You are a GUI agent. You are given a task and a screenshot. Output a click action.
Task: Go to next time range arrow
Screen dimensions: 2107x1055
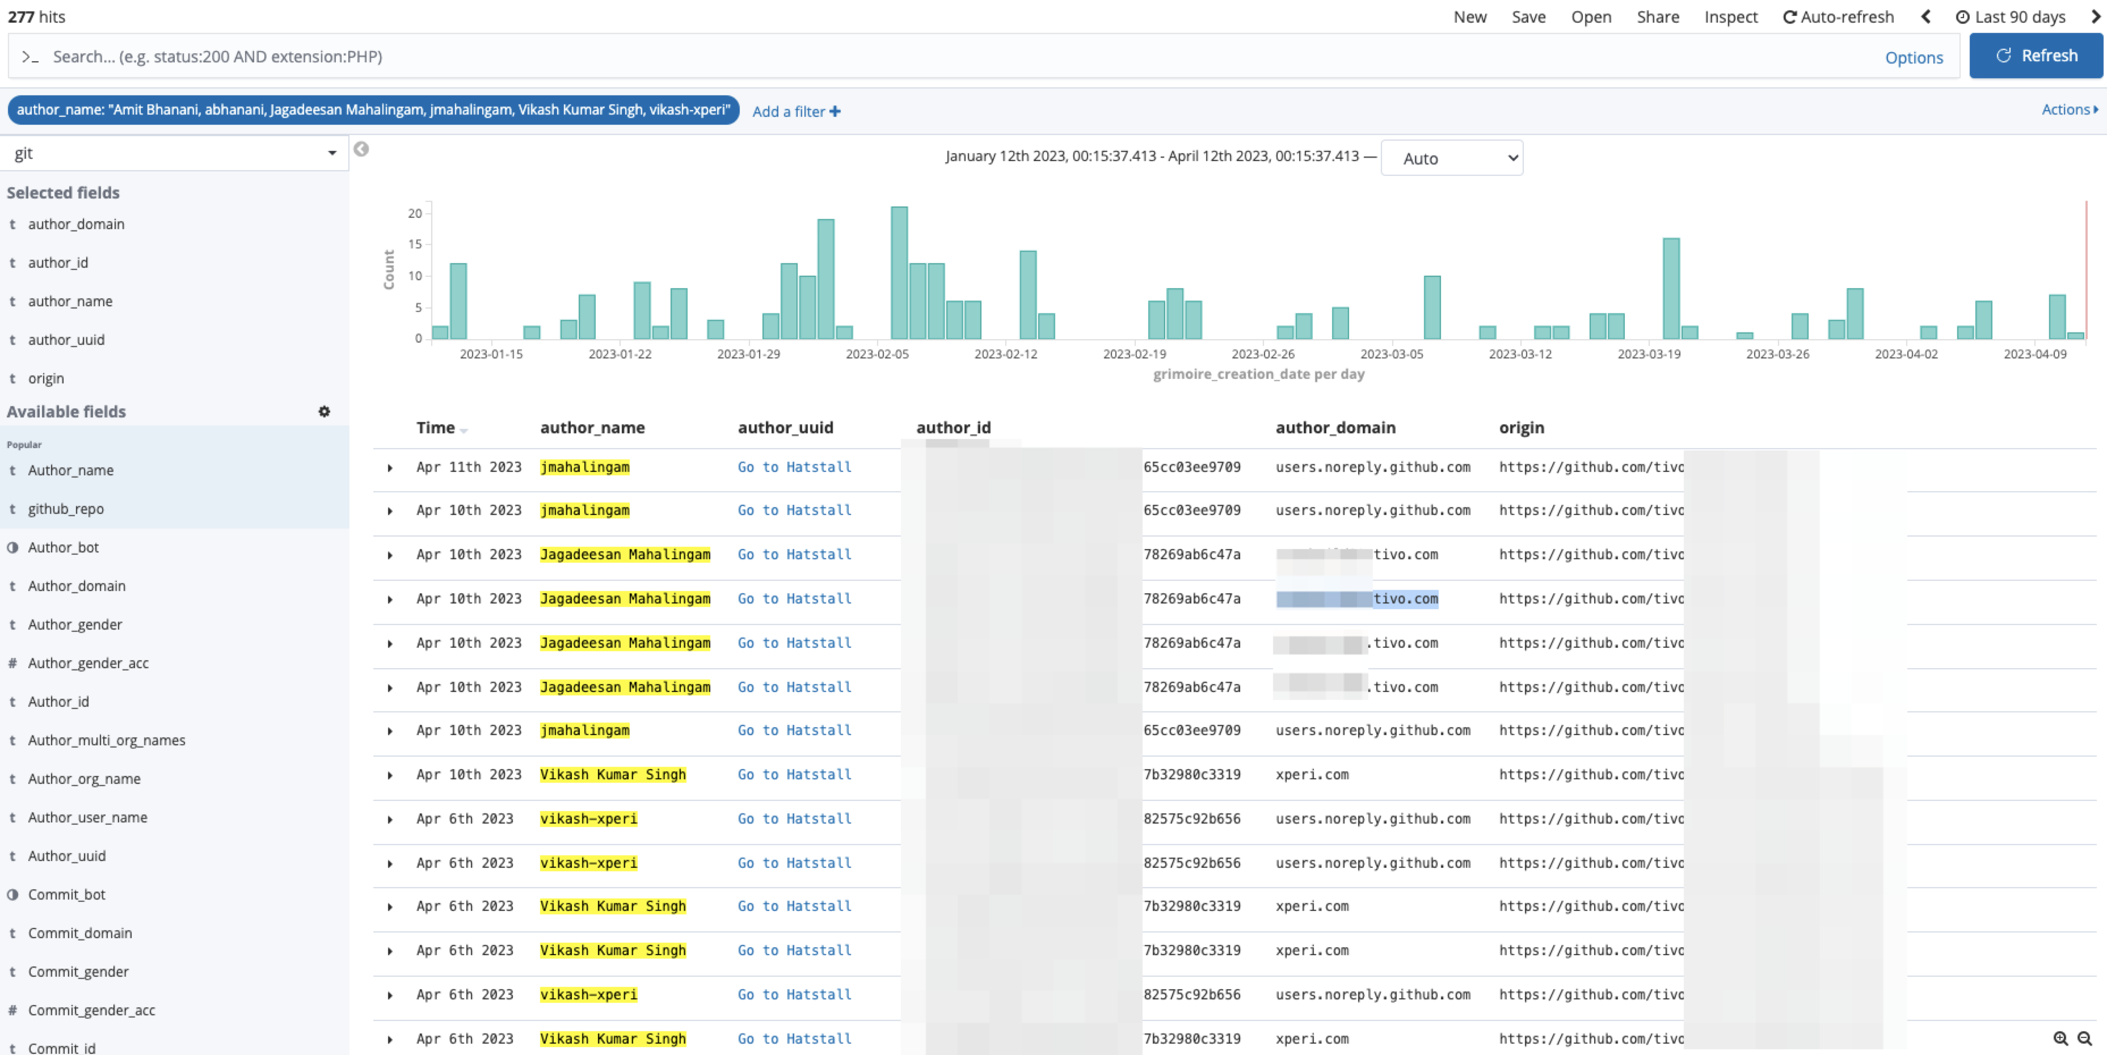coord(2096,16)
